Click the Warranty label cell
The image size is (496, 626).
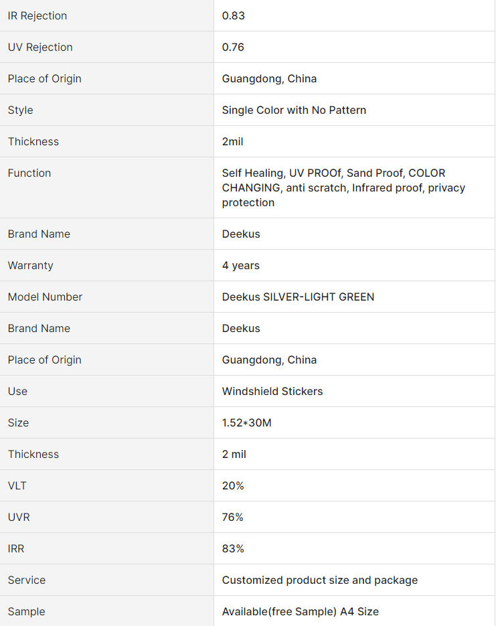106,266
